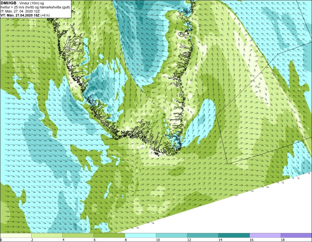
Task: Click the aqua 10–12 m/s legend swatch
Action: tap(172, 235)
